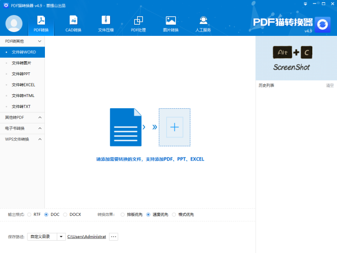
Task: Open the 图片转换 tool
Action: click(171, 24)
